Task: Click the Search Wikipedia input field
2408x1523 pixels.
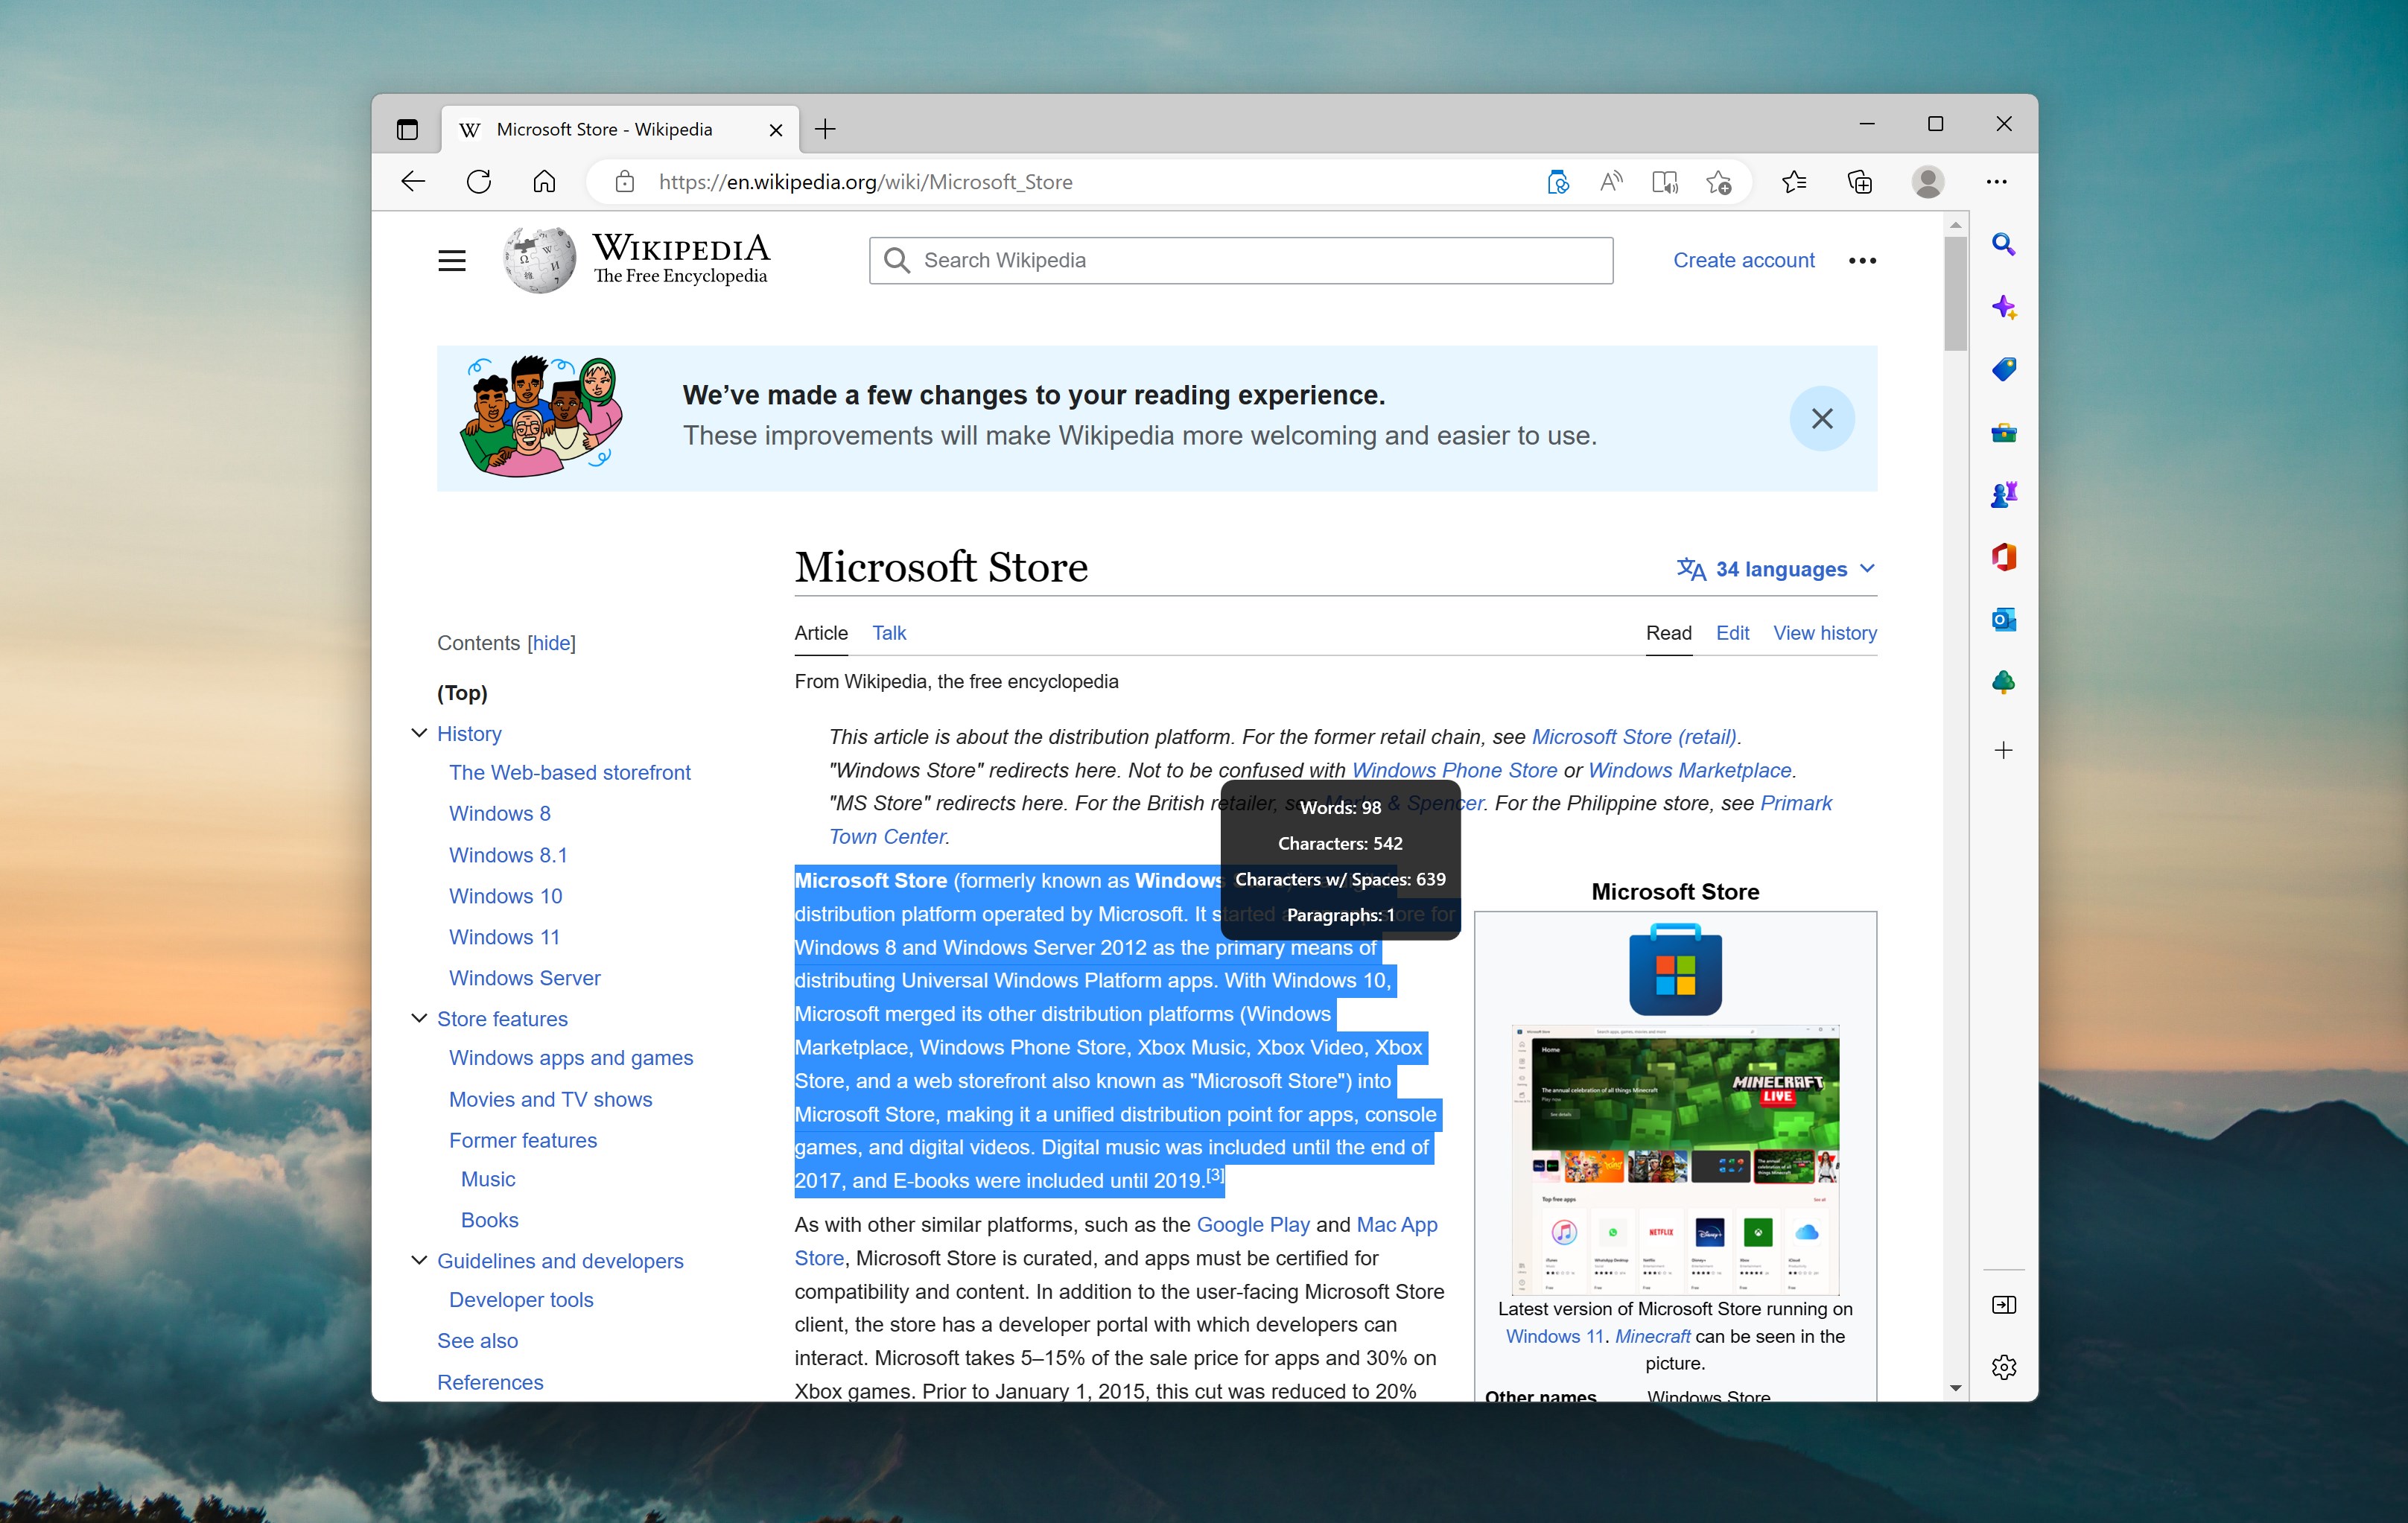Action: (1241, 261)
